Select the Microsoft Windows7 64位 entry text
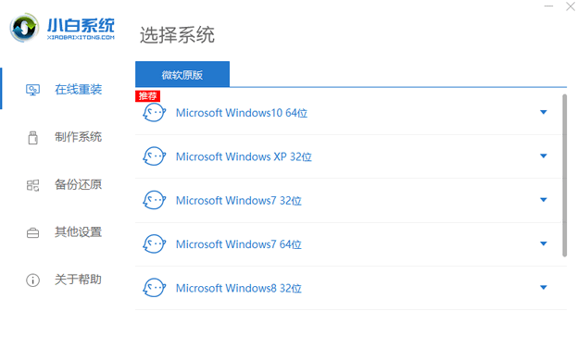The image size is (577, 361). (238, 244)
